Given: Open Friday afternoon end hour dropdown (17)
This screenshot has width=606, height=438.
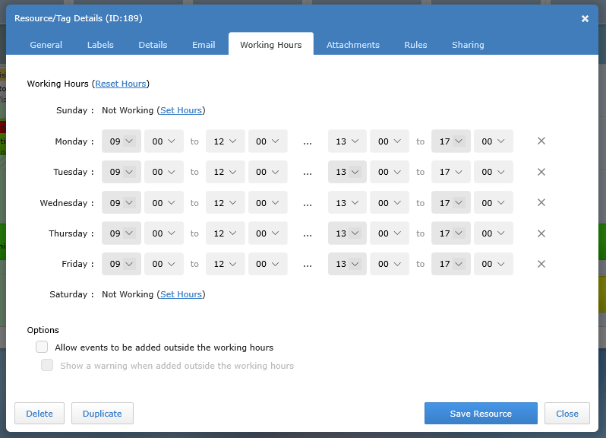Looking at the screenshot, I should pyautogui.click(x=451, y=264).
